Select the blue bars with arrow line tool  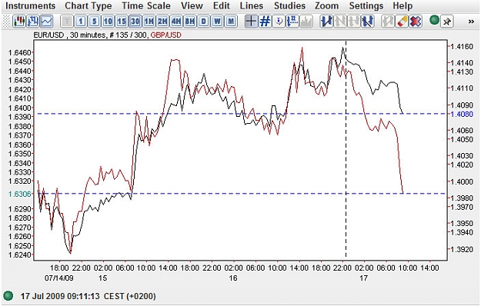pyautogui.click(x=367, y=22)
